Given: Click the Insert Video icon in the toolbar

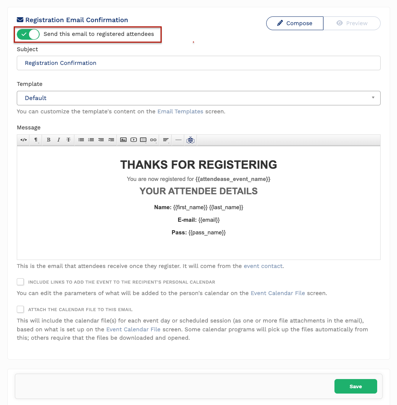Looking at the screenshot, I should pos(133,140).
